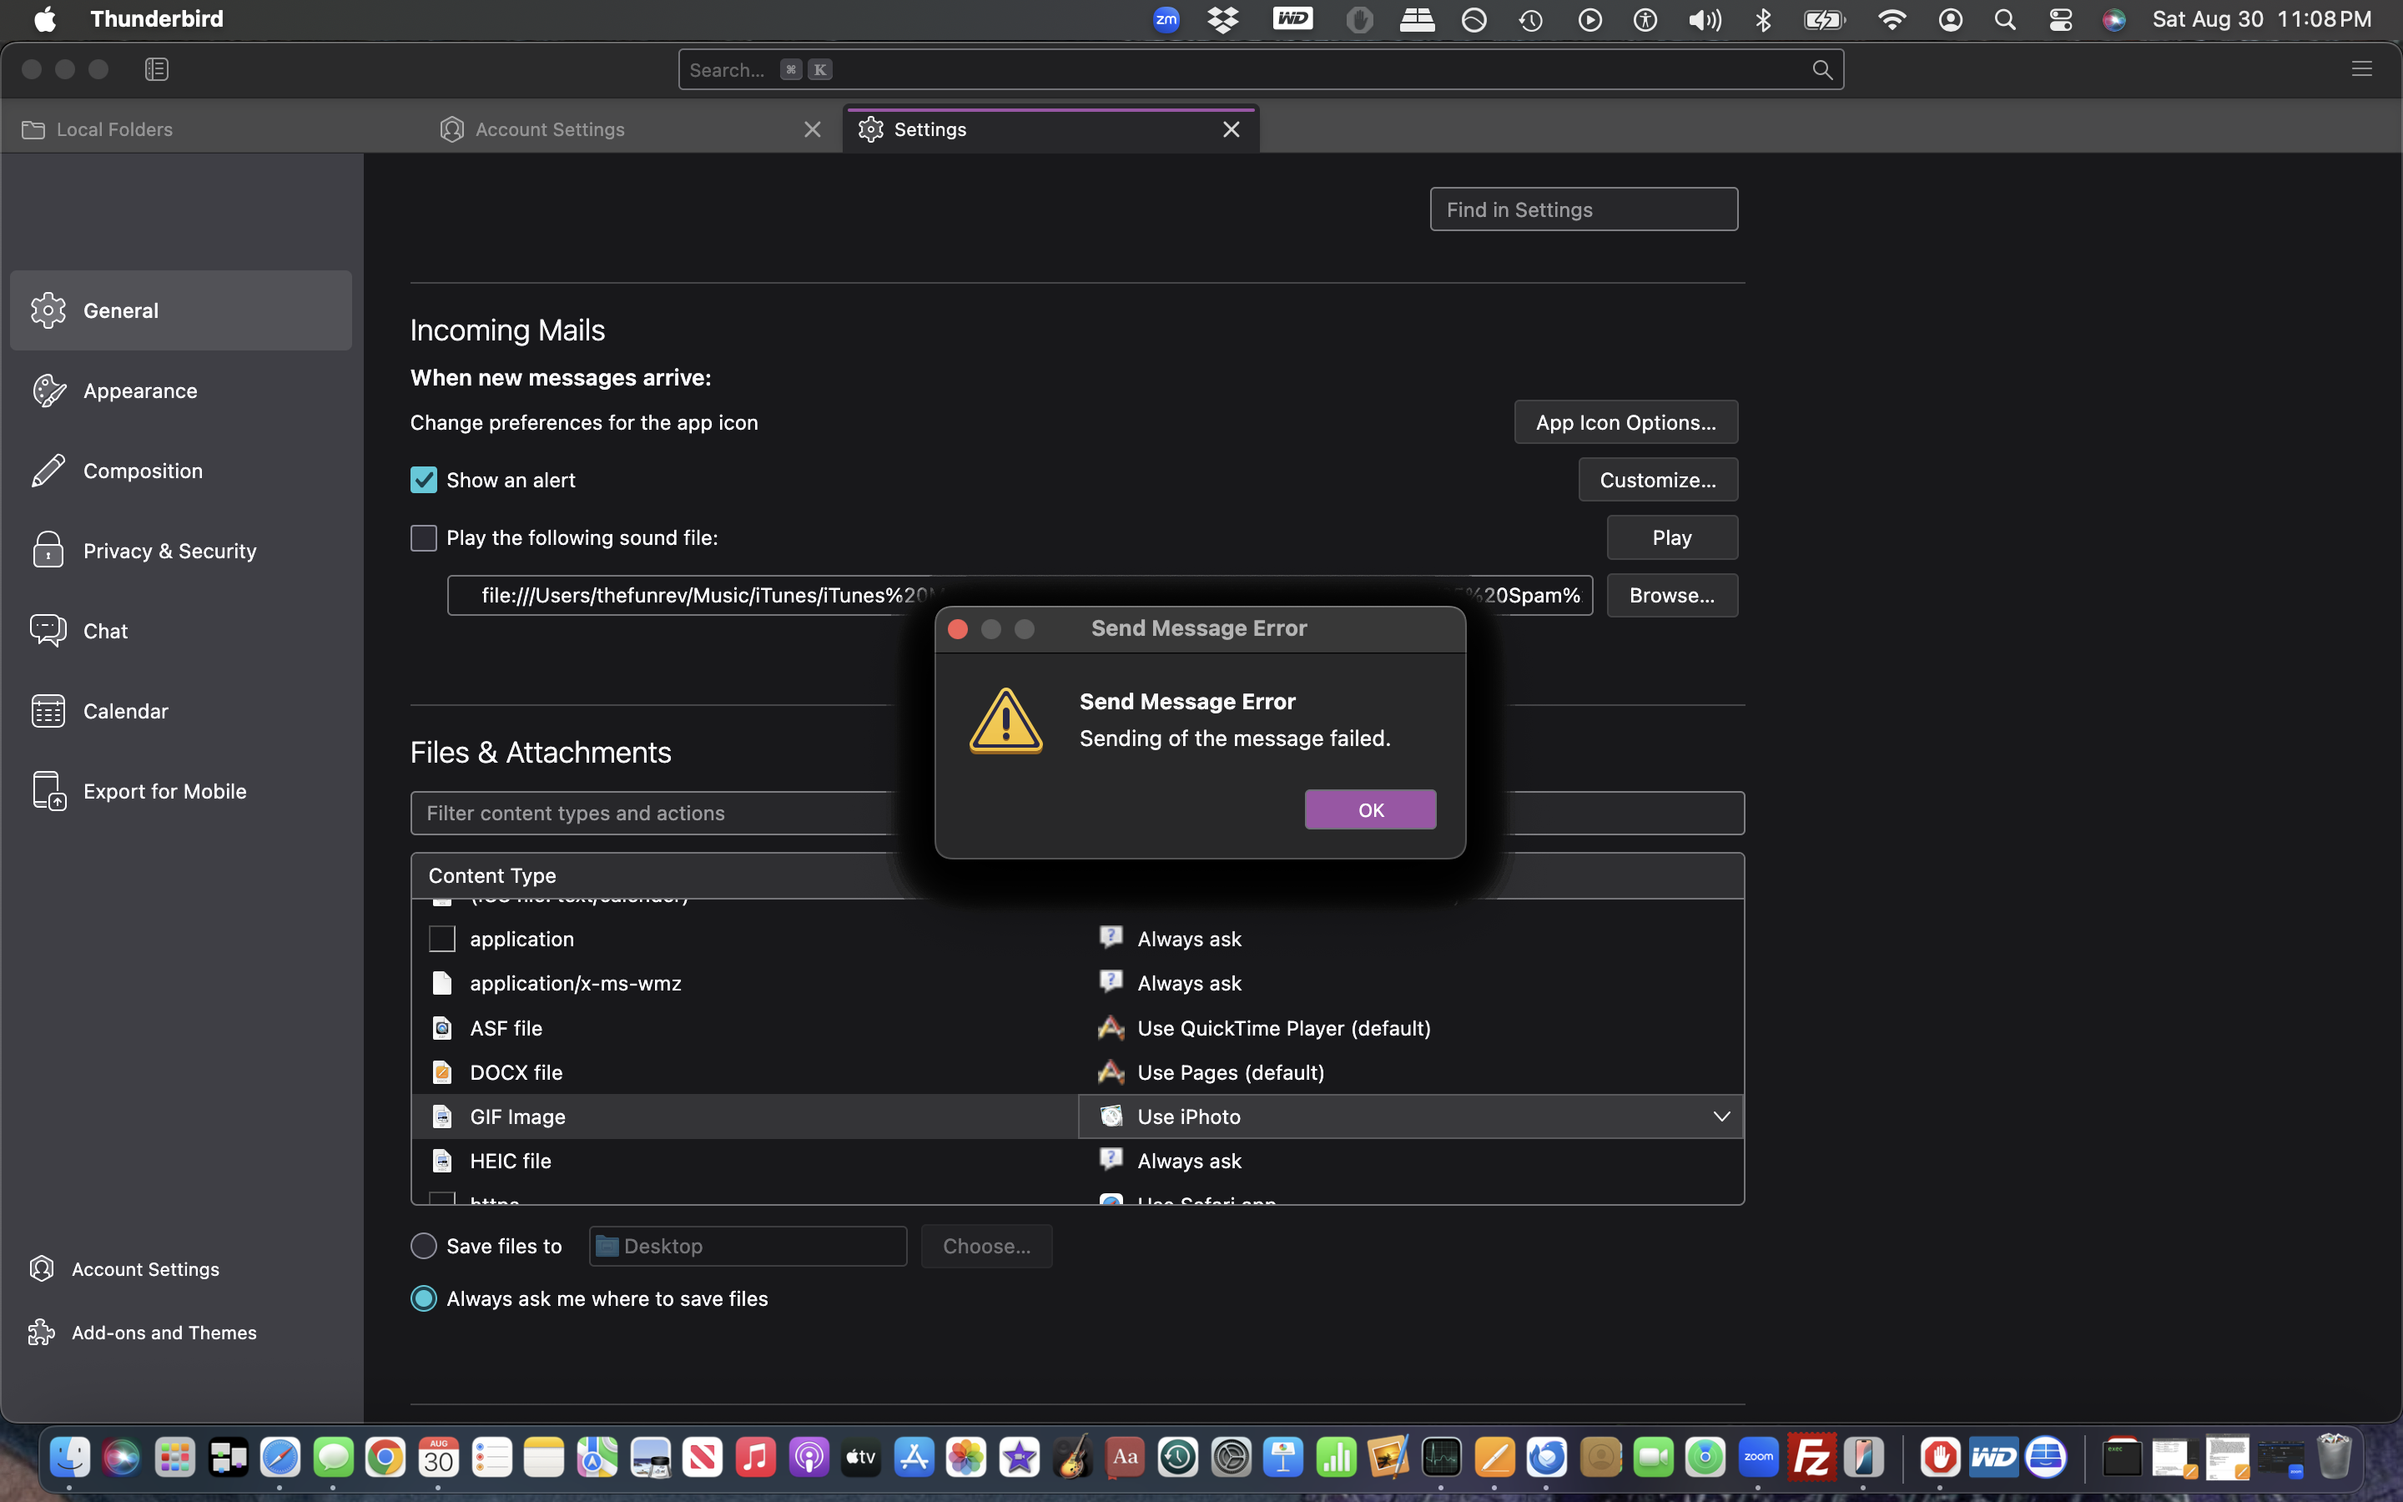
Task: Open Export for Mobile
Action: pos(164,791)
